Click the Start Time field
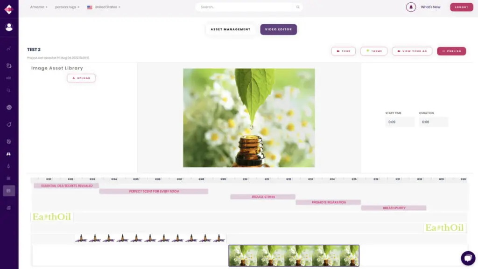The width and height of the screenshot is (478, 269). point(400,122)
